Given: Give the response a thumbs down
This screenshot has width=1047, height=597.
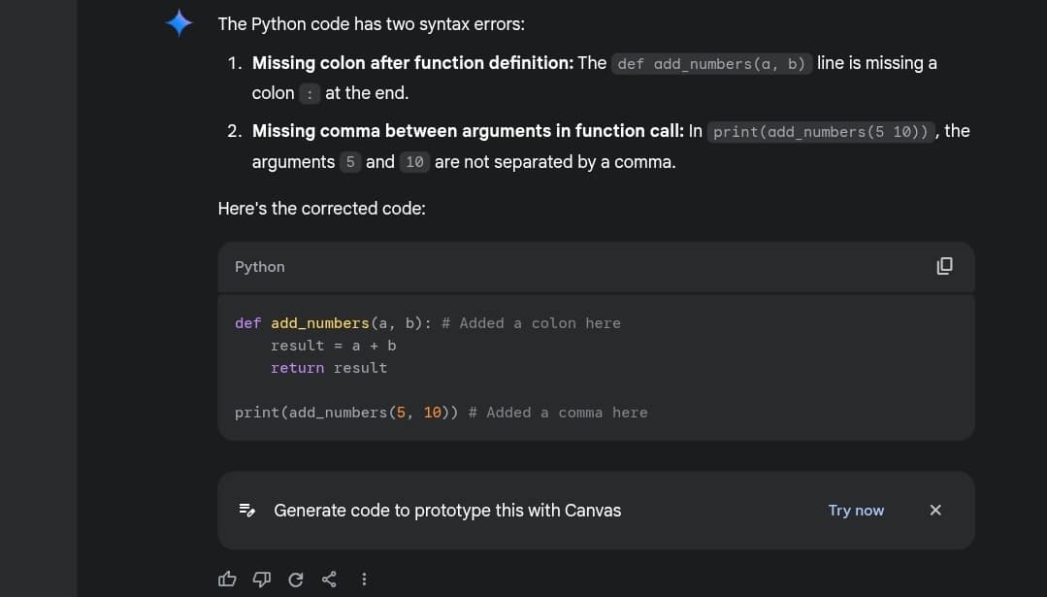Looking at the screenshot, I should 261,579.
